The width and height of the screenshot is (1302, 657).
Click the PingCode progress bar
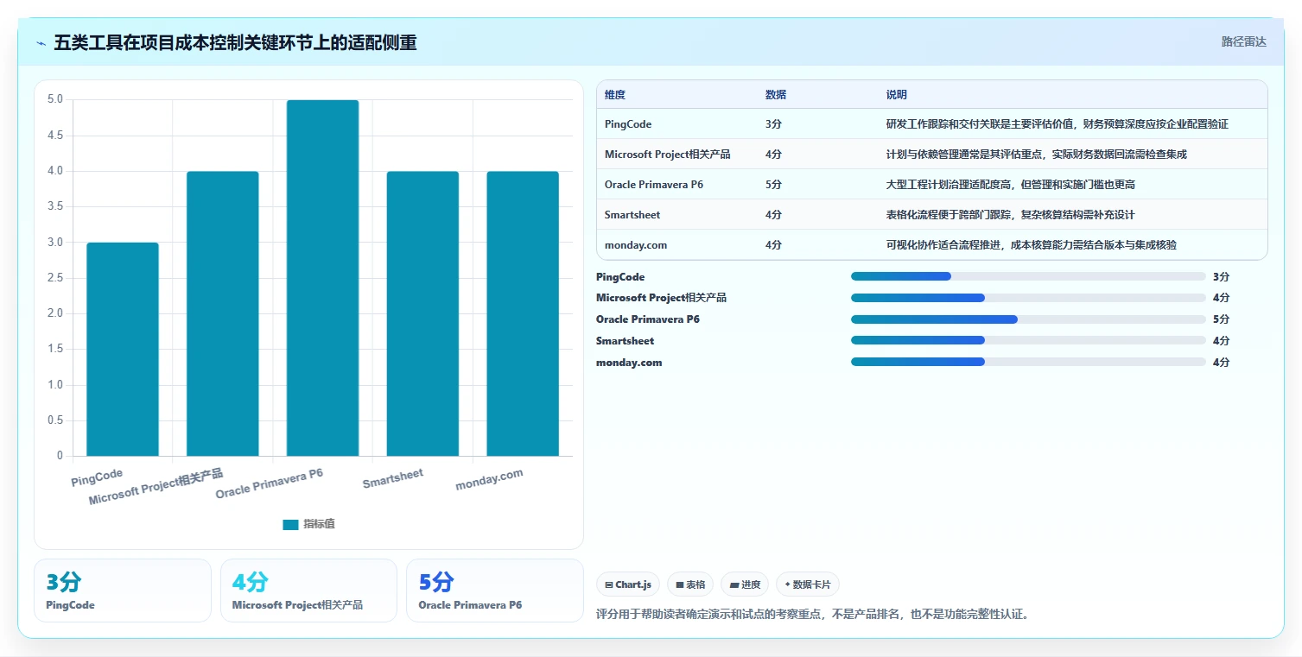[1028, 276]
